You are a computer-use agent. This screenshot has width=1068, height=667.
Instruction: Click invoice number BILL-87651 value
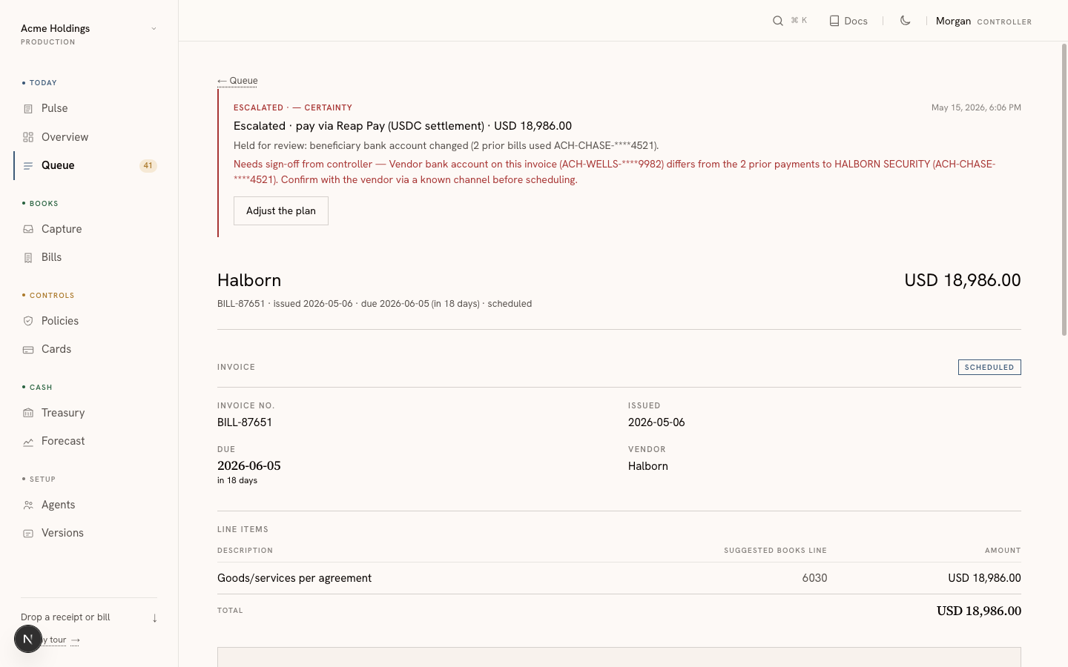pos(245,422)
